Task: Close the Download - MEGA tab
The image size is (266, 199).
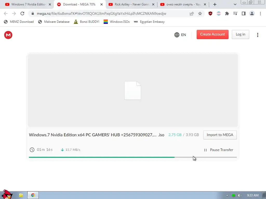Action: 102,4
